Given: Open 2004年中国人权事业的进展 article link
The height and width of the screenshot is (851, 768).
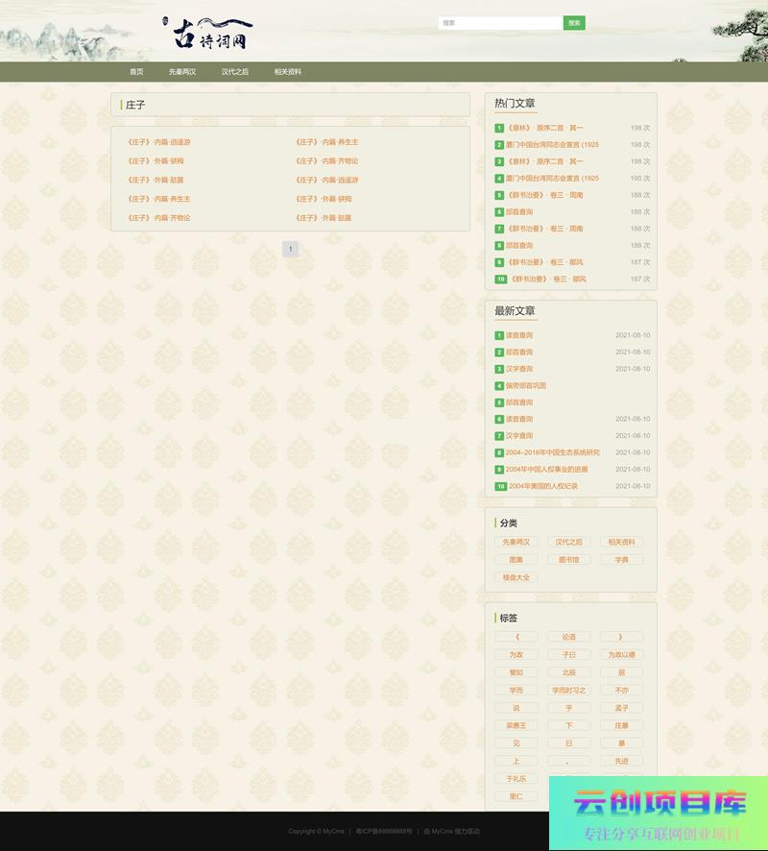Looking at the screenshot, I should coord(546,470).
